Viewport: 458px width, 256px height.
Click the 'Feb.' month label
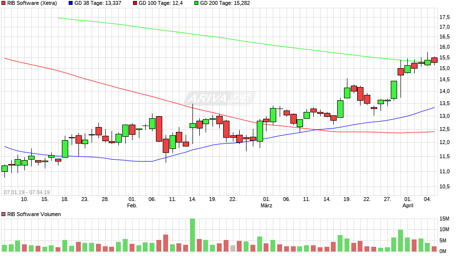[x=132, y=205]
